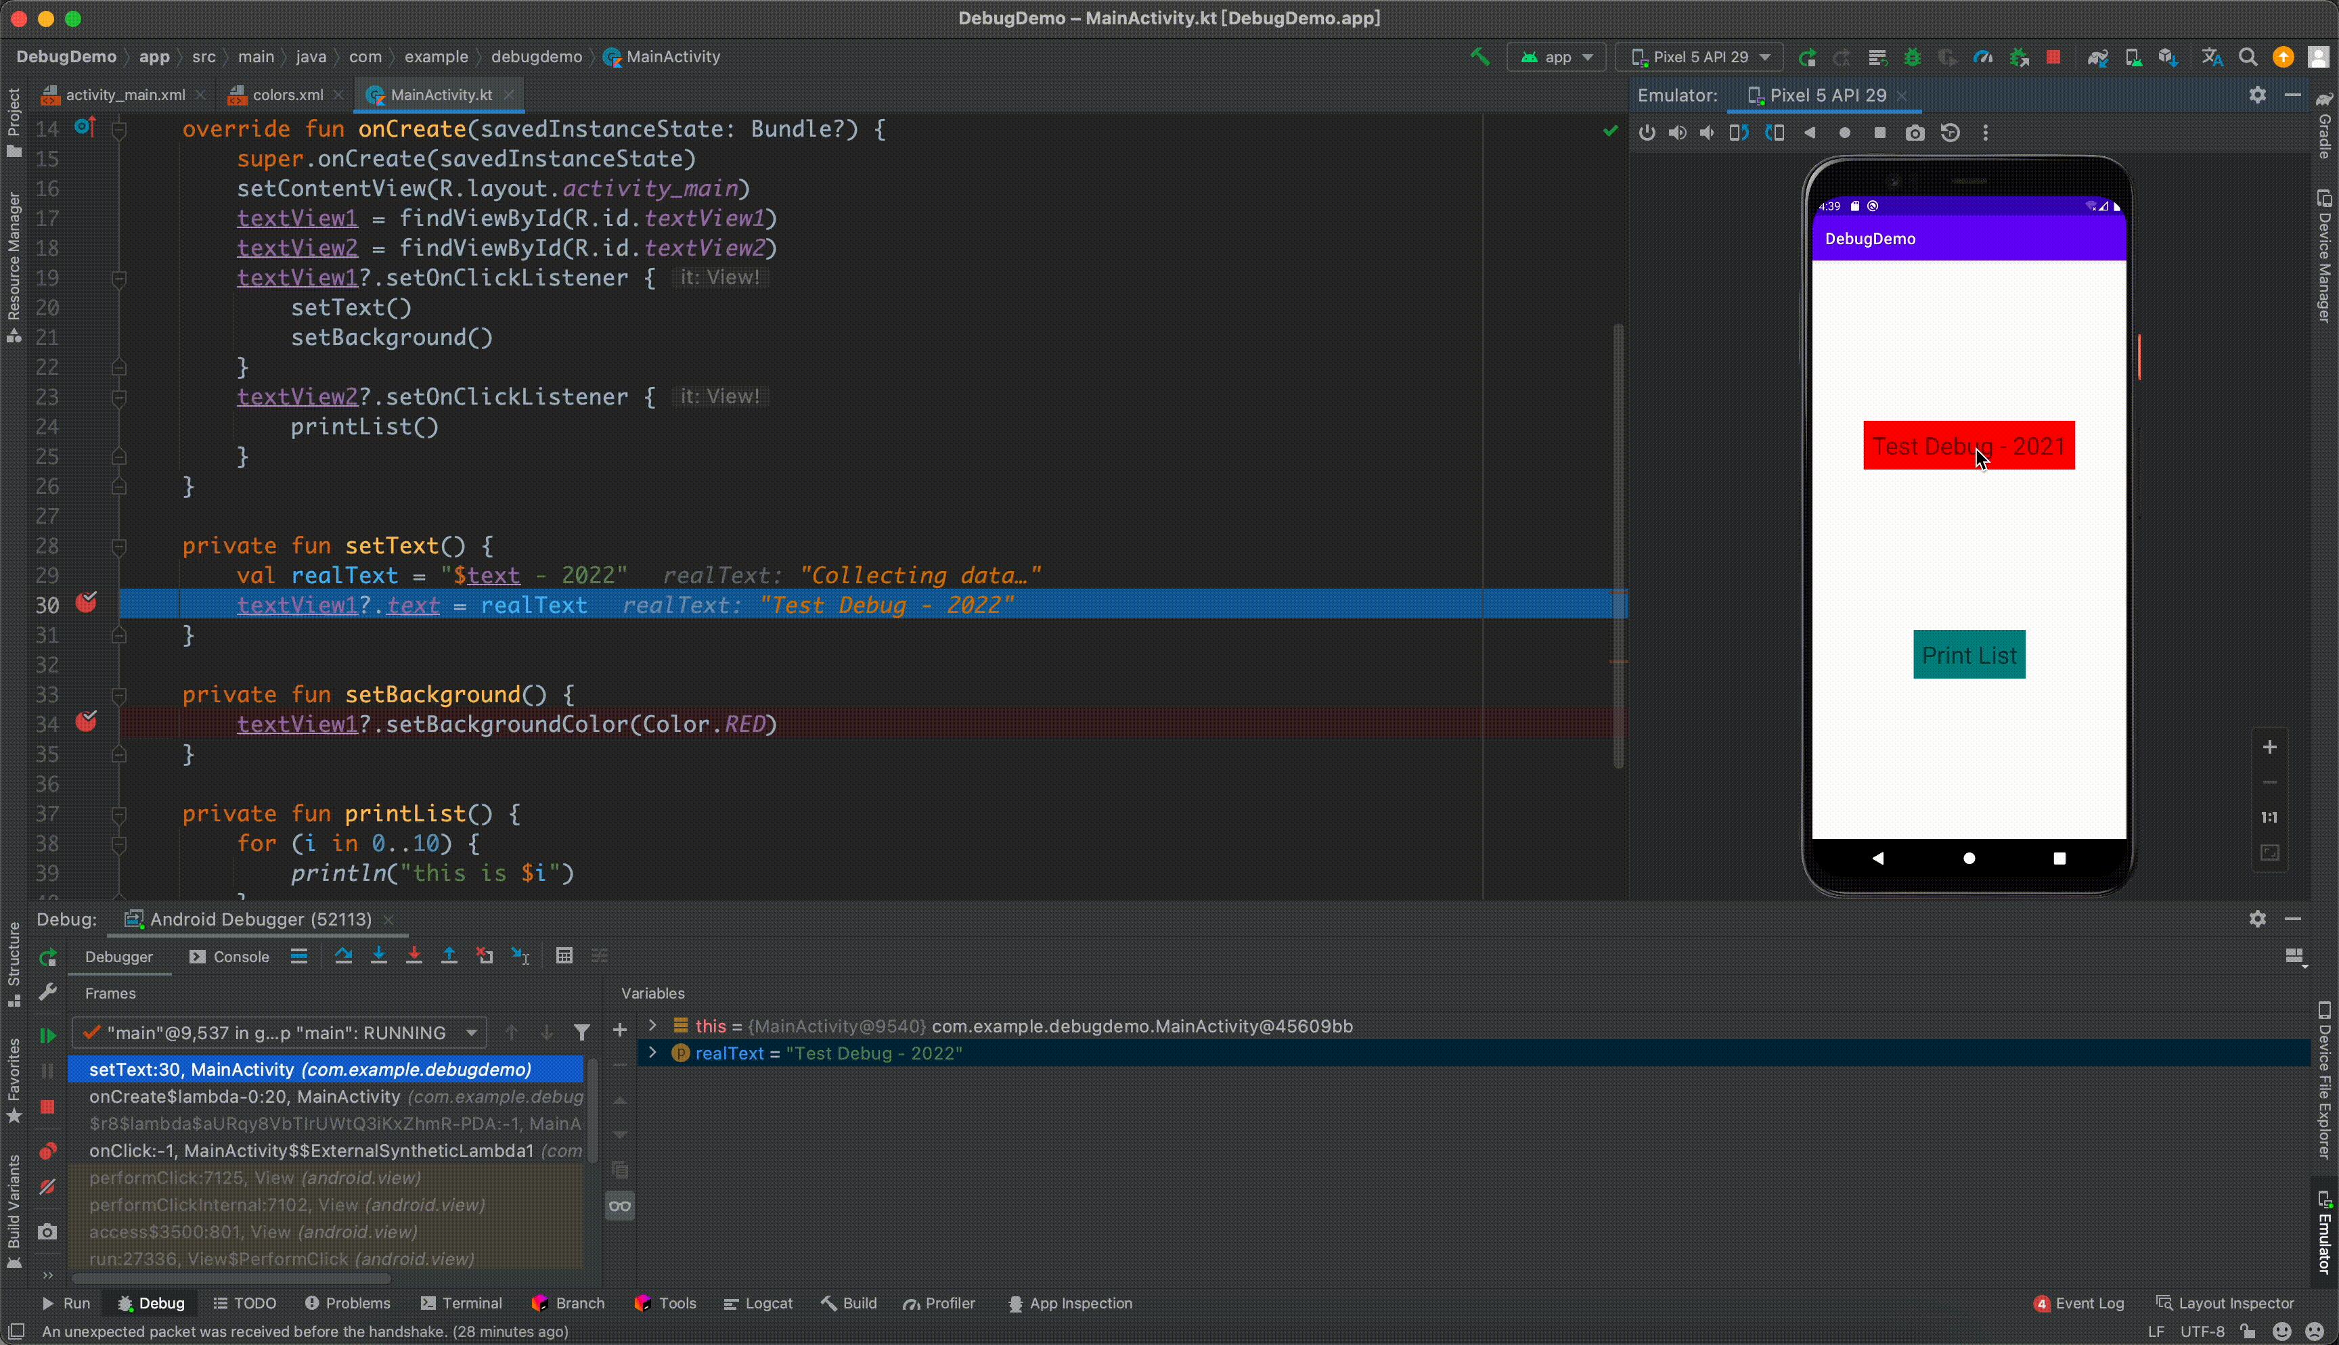Image resolution: width=2339 pixels, height=1345 pixels.
Task: Click the red Test Debug text box
Action: pyautogui.click(x=1969, y=446)
